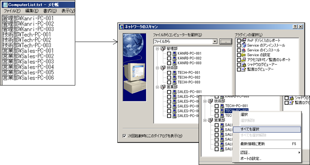Click the 営業部¥Sales-PC-004 line in Notepad
The height and width of the screenshot is (165, 310).
click(x=28, y=67)
